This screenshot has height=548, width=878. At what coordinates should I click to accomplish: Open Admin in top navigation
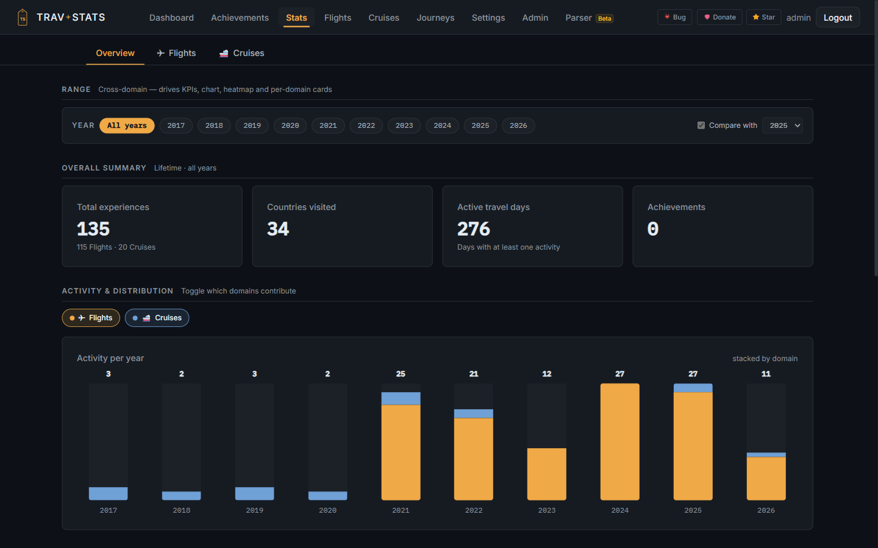point(535,18)
